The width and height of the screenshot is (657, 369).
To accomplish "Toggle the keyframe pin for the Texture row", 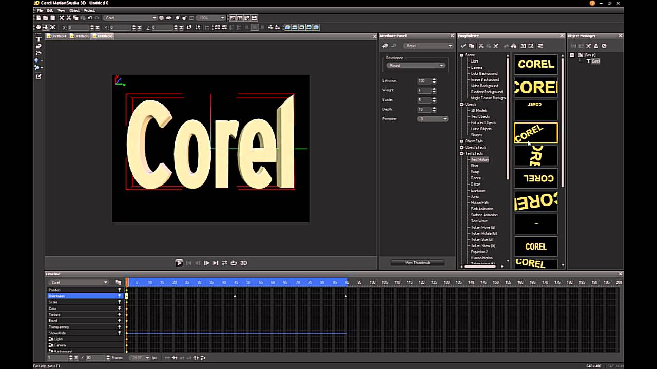I will [x=120, y=315].
